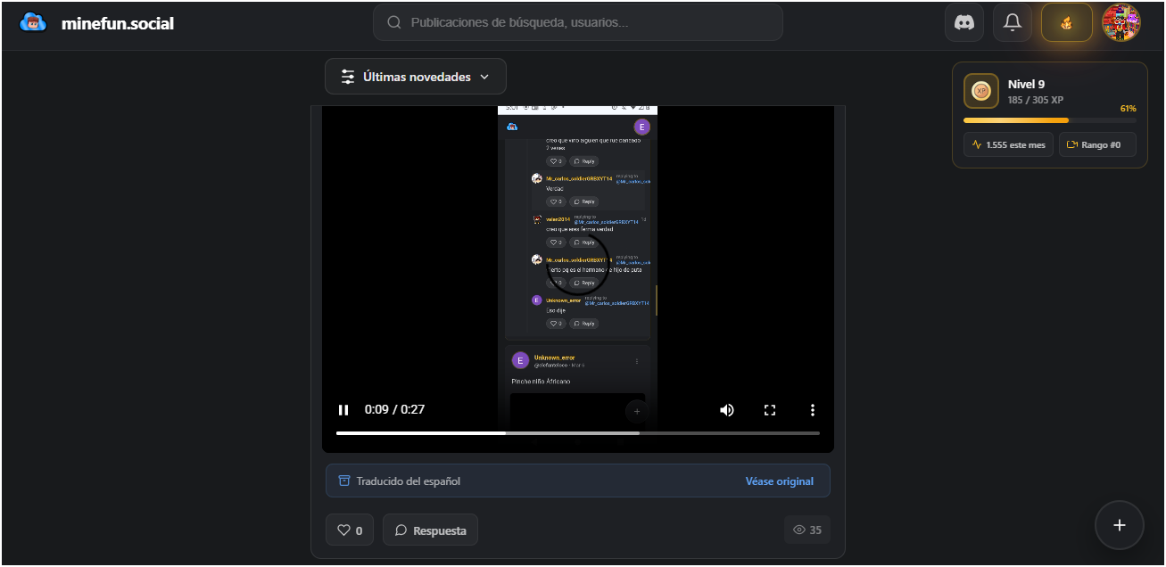Screen dimensions: 1166x567
Task: Click the minefun.social cloud logo
Action: (x=33, y=22)
